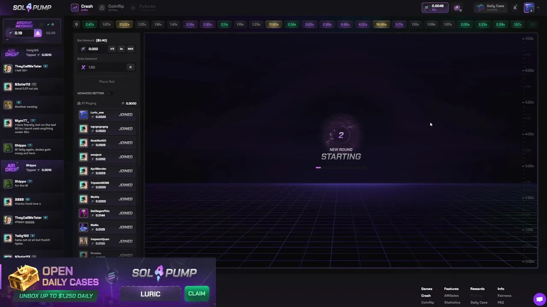Open Luric_exe player avatar
Screen dimensions: 547x307
click(83, 114)
